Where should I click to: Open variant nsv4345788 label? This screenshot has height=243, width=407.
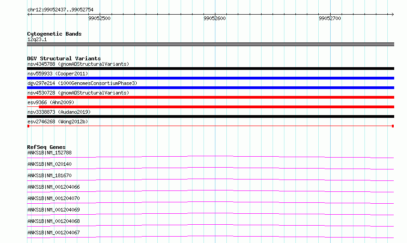point(78,64)
